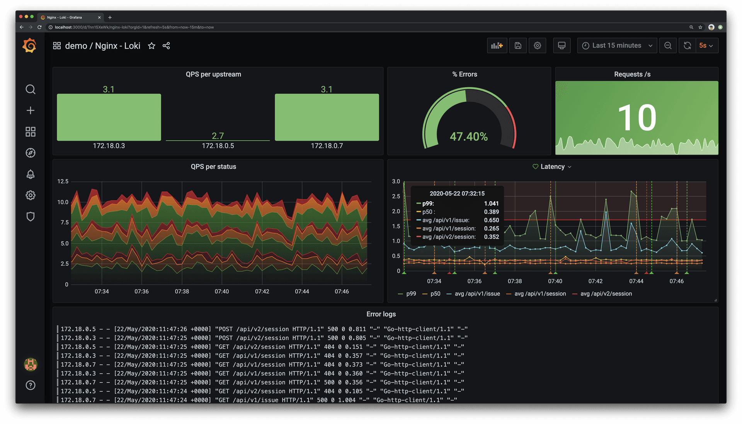Open the 5s refresh interval dropdown

pos(706,45)
